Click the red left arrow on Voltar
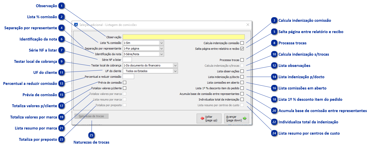The height and width of the screenshot is (149, 371). tap(202, 118)
